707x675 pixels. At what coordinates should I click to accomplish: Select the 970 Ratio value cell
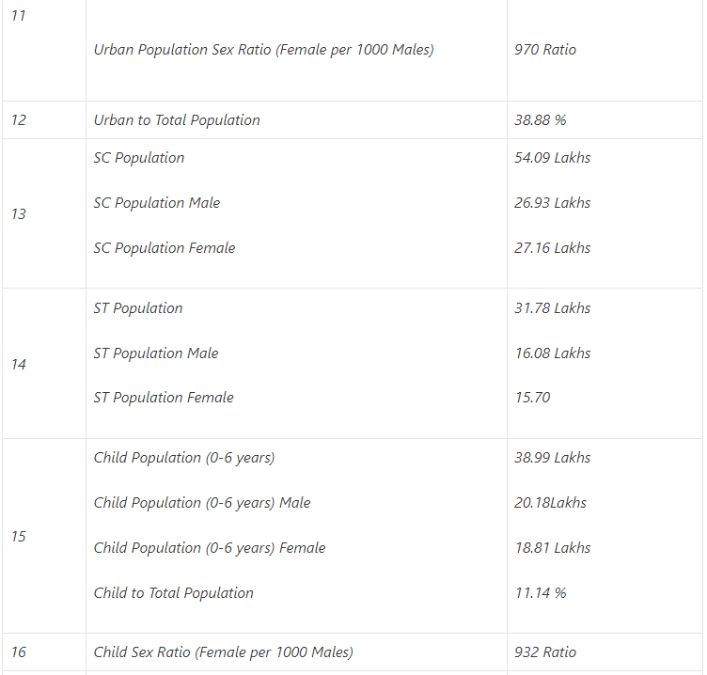(545, 50)
